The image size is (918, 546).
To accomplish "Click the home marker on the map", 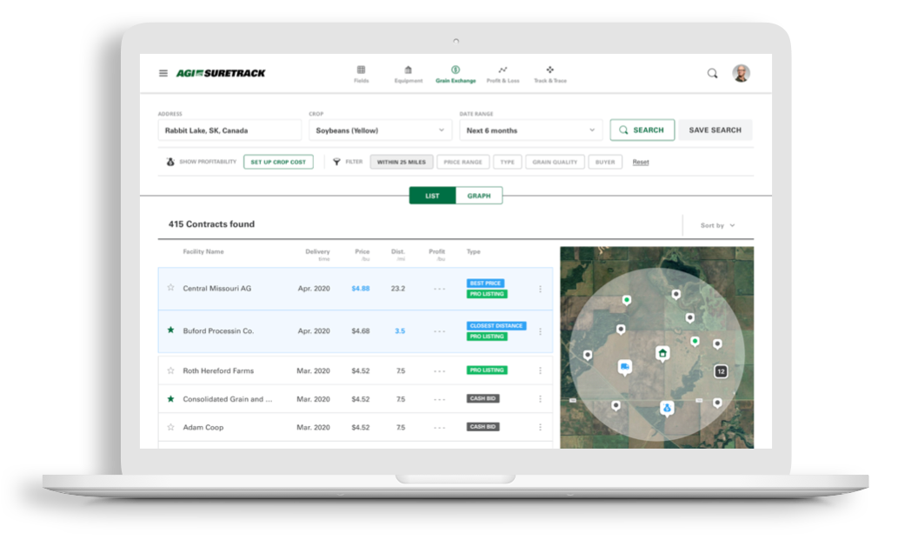I will click(x=662, y=353).
